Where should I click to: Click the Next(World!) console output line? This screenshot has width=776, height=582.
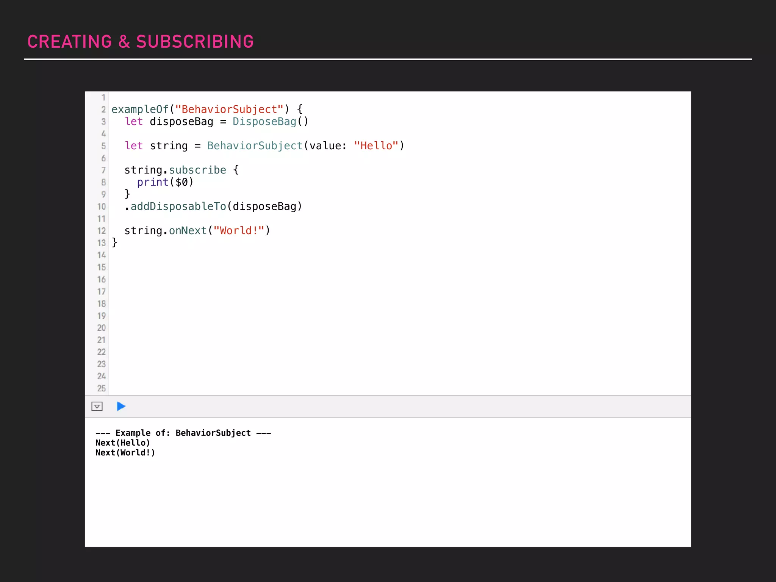125,453
